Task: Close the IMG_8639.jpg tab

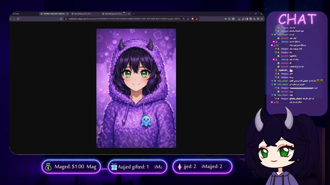Action: pyautogui.click(x=129, y=14)
